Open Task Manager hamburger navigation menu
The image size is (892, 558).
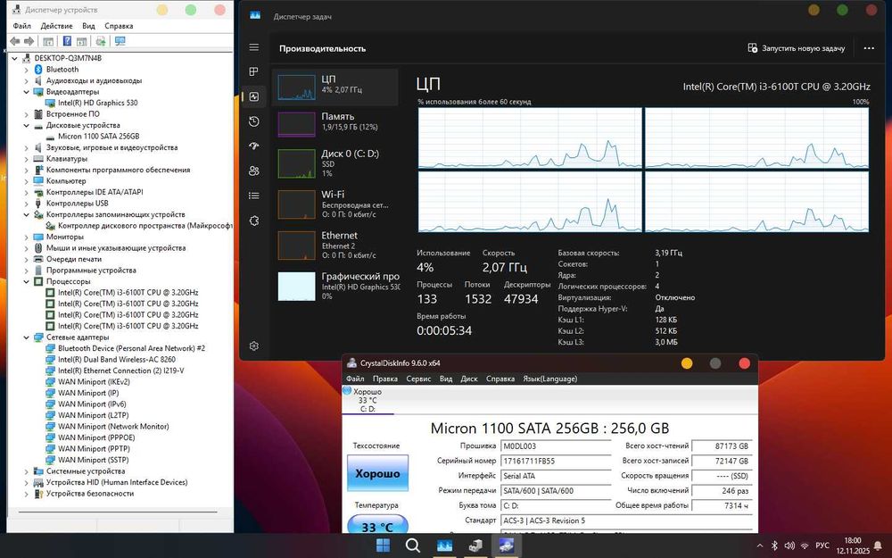[253, 47]
